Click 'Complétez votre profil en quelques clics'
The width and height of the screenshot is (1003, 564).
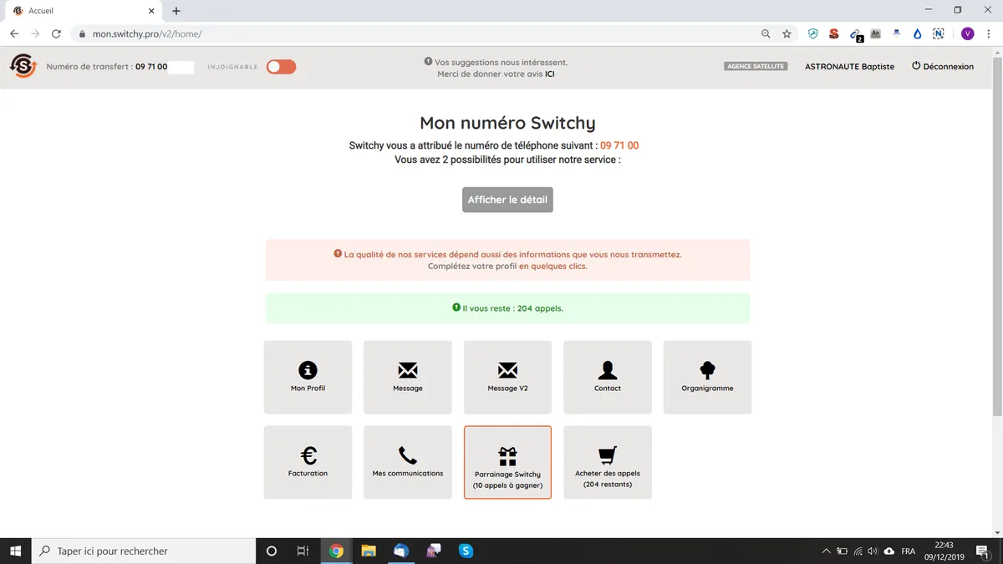click(507, 267)
